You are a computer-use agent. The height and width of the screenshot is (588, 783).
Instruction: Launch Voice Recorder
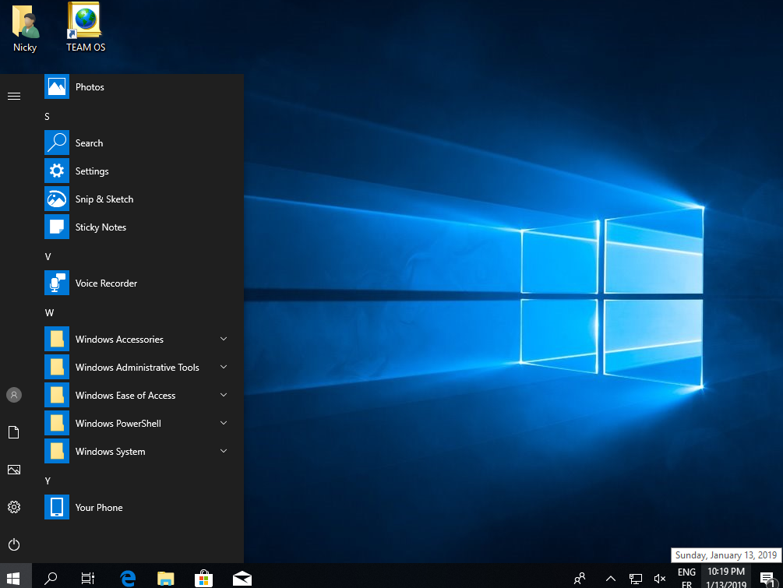click(137, 283)
